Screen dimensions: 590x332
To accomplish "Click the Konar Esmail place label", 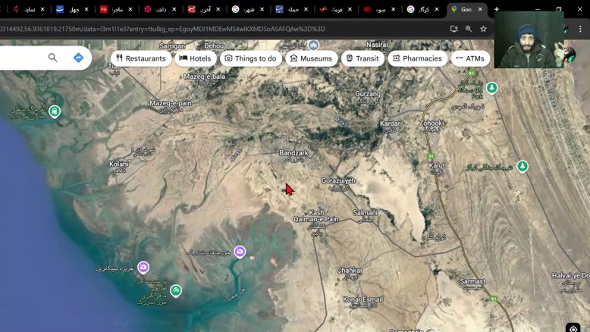I will (x=362, y=299).
